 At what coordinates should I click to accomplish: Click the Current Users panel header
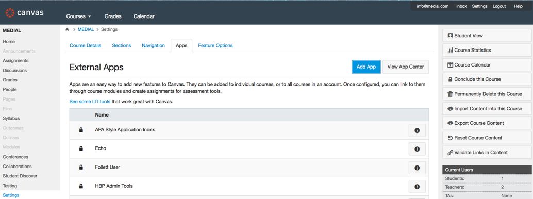488,170
